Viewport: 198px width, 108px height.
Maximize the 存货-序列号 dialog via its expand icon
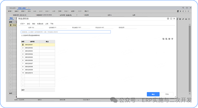pyautogui.click(x=171, y=19)
